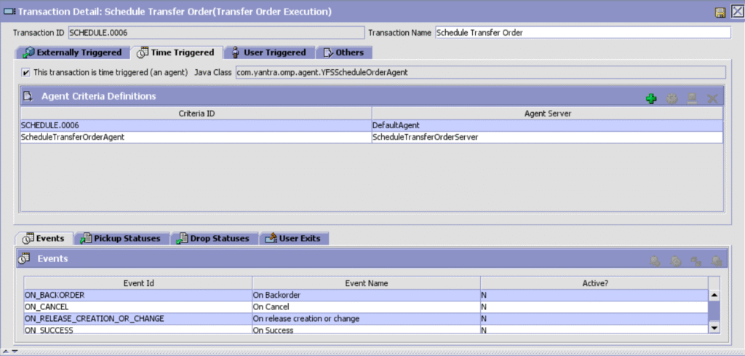Expand panel using bottom-left down triangle
Image resolution: width=745 pixels, height=356 pixels.
click(14, 352)
